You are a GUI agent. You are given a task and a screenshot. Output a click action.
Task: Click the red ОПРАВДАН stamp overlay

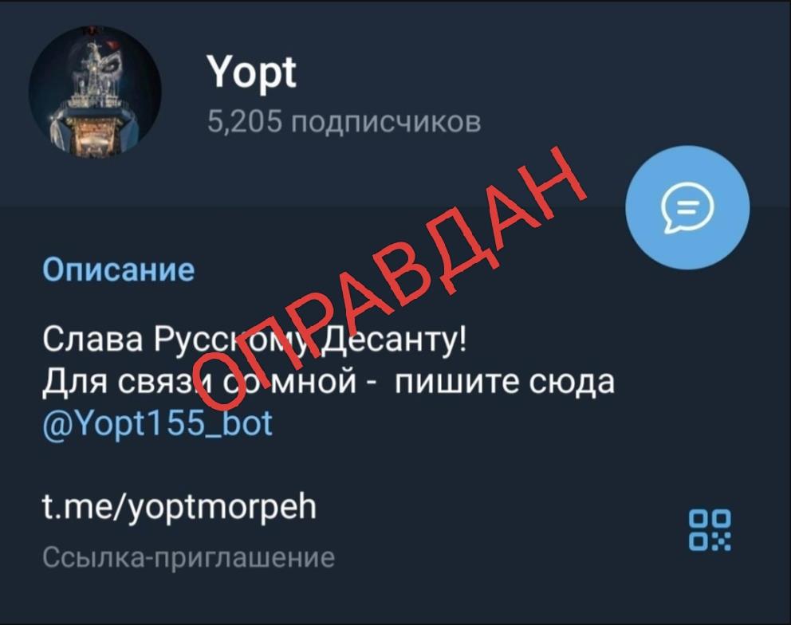point(391,278)
